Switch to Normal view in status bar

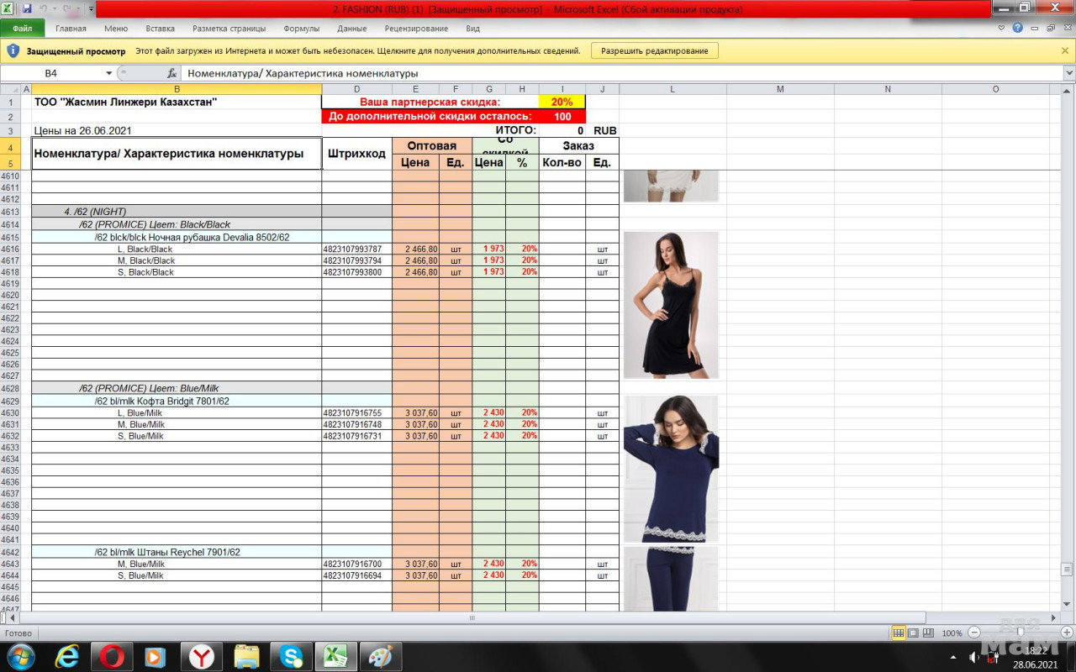(x=899, y=633)
